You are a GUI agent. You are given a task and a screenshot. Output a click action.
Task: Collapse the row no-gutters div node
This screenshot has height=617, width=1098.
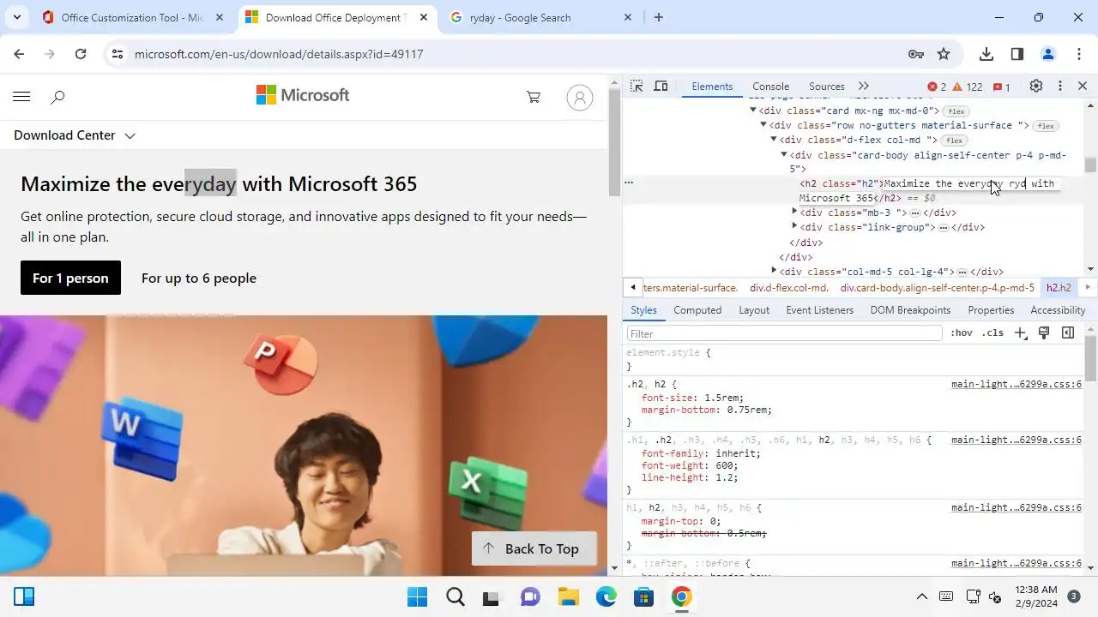click(763, 125)
